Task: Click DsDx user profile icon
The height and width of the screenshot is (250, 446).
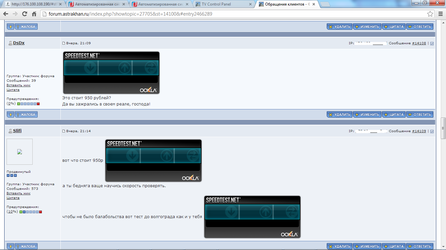Action: pos(10,43)
